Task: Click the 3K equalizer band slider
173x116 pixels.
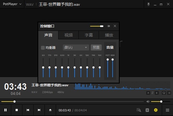Action: (75, 67)
